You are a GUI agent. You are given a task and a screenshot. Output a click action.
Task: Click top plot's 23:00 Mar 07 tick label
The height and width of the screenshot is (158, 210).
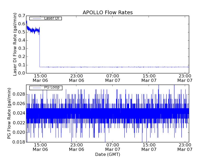point(185,78)
